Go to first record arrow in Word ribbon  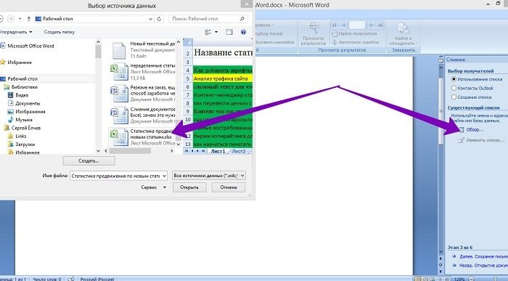coord(335,25)
